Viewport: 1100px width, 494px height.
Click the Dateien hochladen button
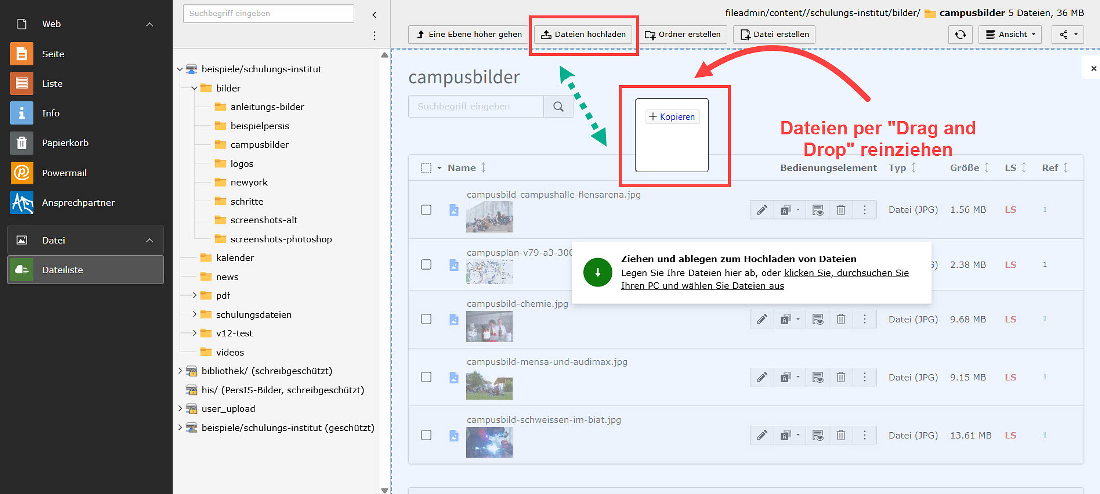pyautogui.click(x=583, y=35)
